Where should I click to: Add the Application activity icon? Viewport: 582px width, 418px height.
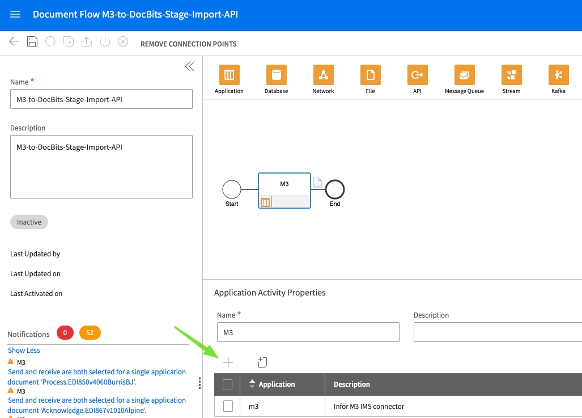coord(229,75)
